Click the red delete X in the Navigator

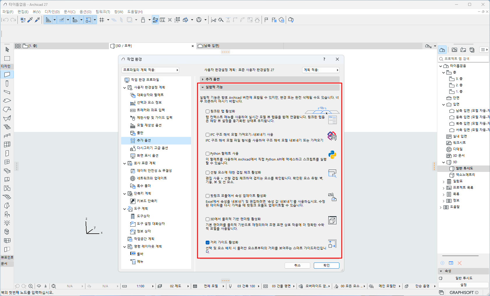(x=460, y=263)
